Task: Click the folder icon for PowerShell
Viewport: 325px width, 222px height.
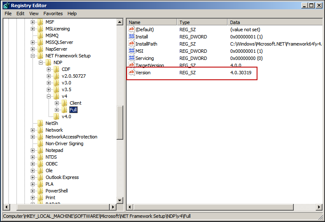Action: [41, 191]
